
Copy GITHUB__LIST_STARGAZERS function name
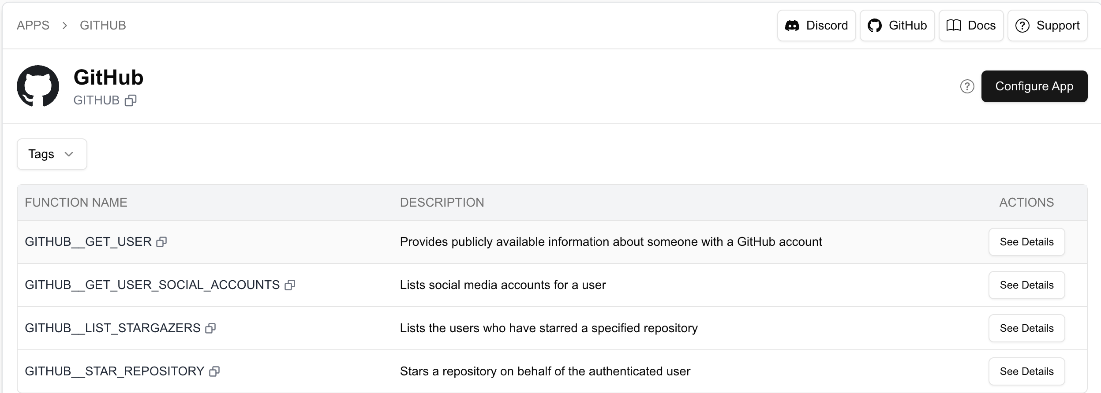[211, 328]
